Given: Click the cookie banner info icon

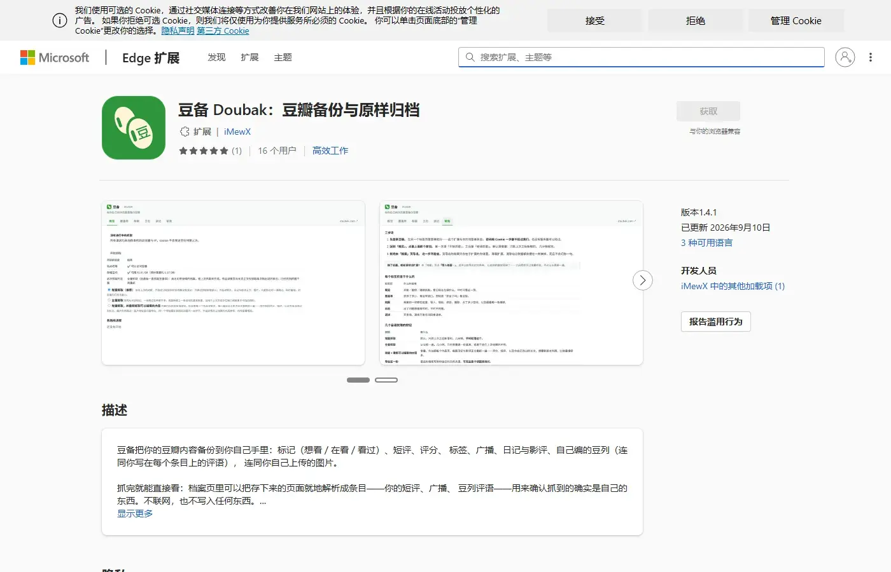Looking at the screenshot, I should click(x=60, y=20).
